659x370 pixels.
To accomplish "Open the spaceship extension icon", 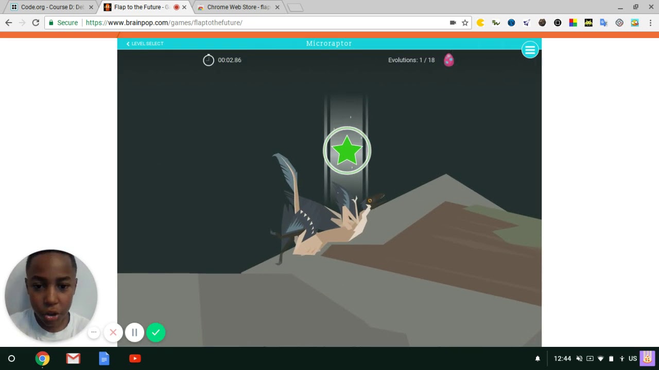I will 527,23.
